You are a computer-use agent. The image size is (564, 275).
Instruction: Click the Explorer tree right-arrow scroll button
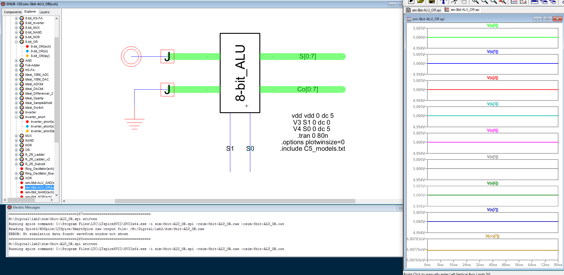point(52,200)
